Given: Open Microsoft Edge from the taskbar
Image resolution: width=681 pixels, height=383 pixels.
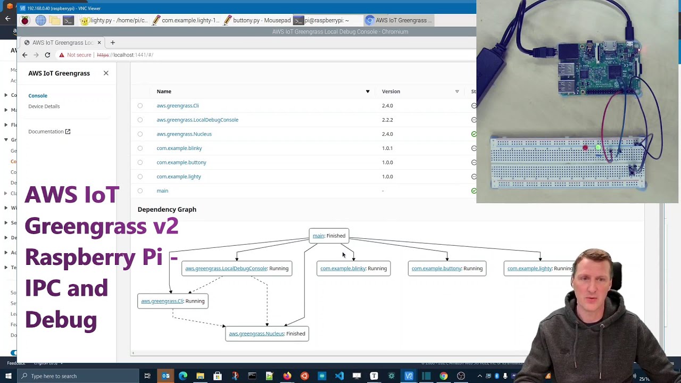Looking at the screenshot, I should click(183, 376).
